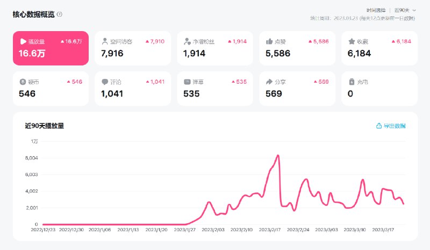Click the chart peak near 2023/2/17

coord(278,156)
